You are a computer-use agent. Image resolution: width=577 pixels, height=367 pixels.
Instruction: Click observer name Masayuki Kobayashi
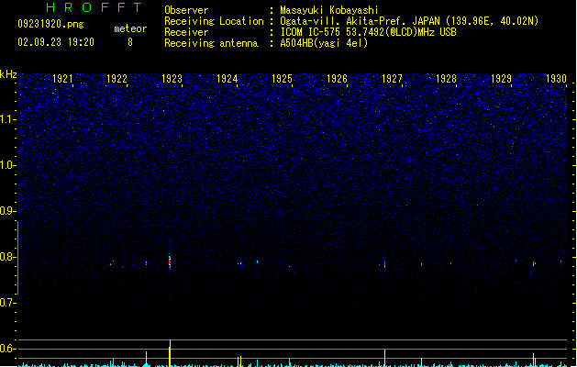point(329,10)
